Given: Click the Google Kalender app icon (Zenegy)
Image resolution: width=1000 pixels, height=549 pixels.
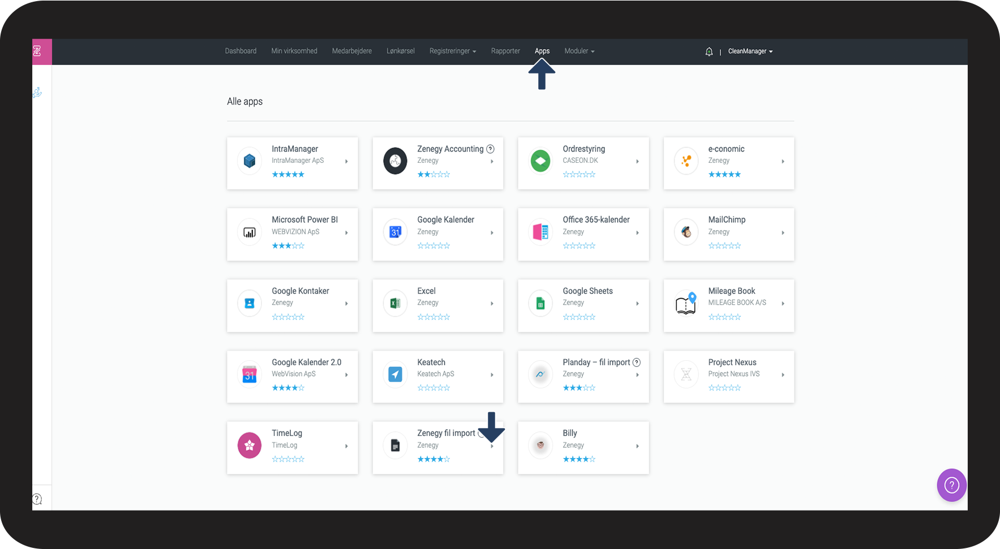Looking at the screenshot, I should coord(395,232).
